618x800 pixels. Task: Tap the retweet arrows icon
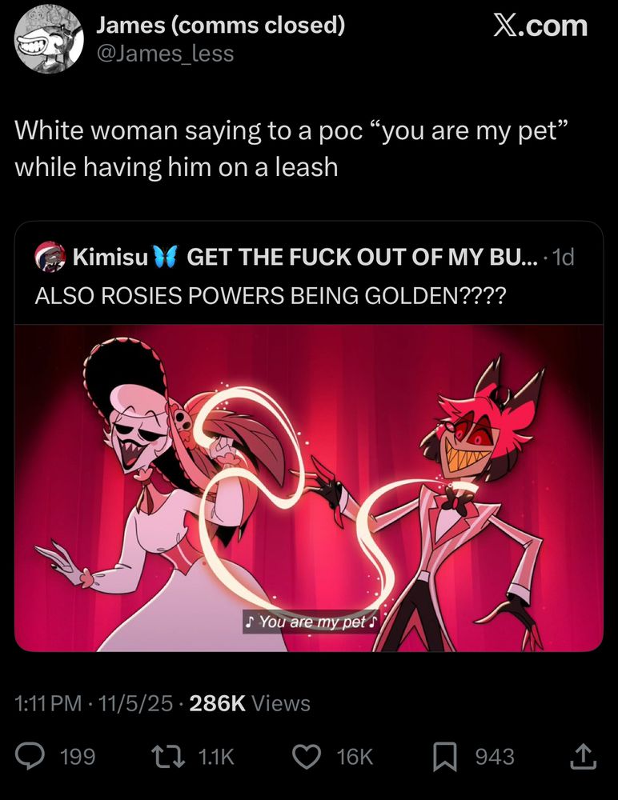pyautogui.click(x=169, y=756)
